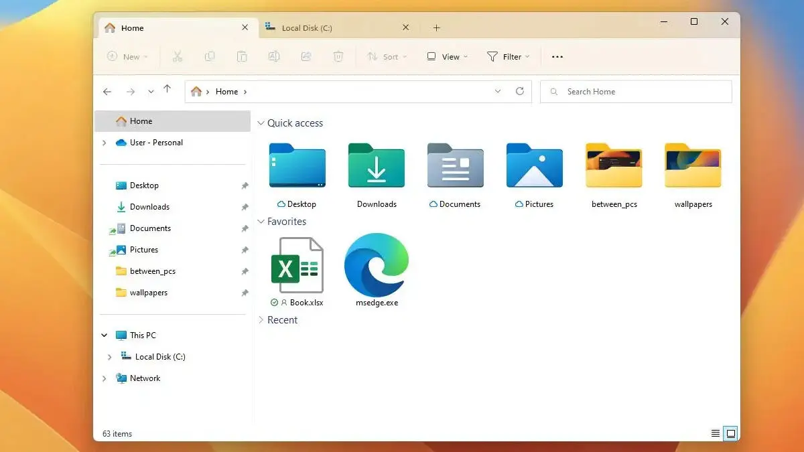Refresh the current folder view
The height and width of the screenshot is (452, 804).
tap(521, 91)
